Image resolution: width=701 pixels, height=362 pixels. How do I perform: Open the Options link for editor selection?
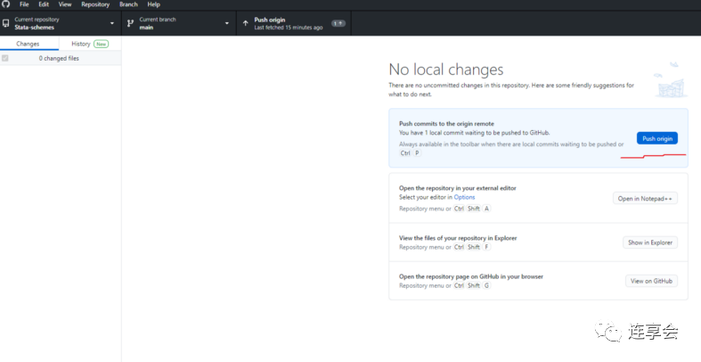pos(464,197)
